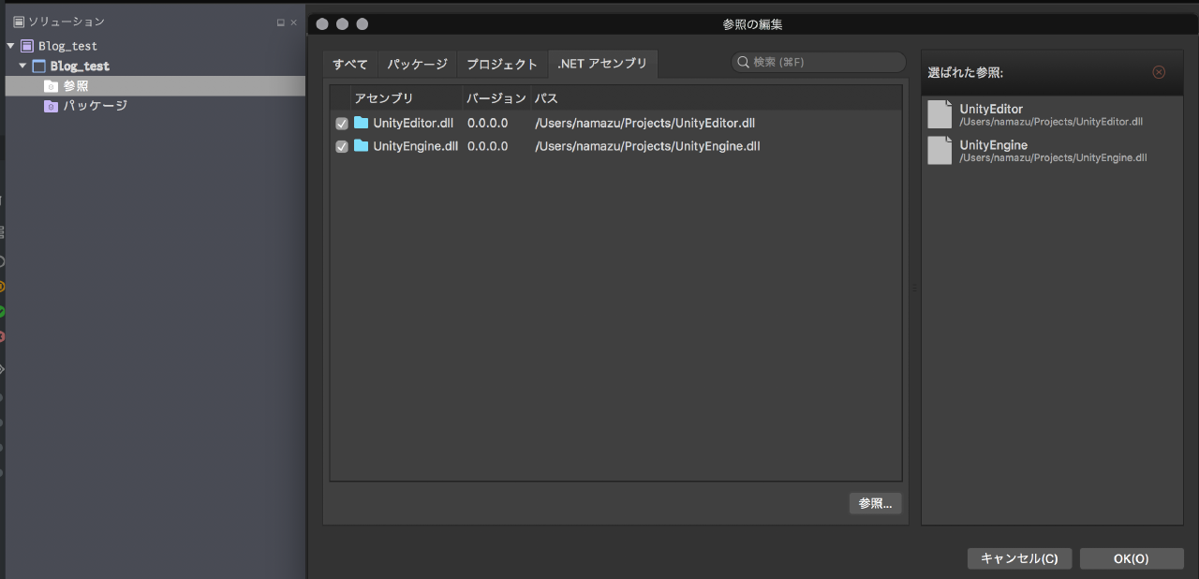
Task: Remove selected references with the red circle icon
Action: pyautogui.click(x=1159, y=72)
